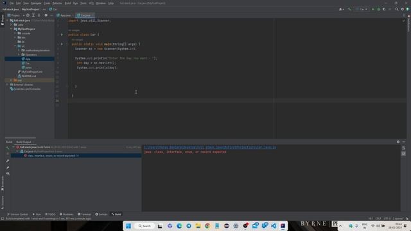Click the green Run button in toolbar

coord(372,9)
